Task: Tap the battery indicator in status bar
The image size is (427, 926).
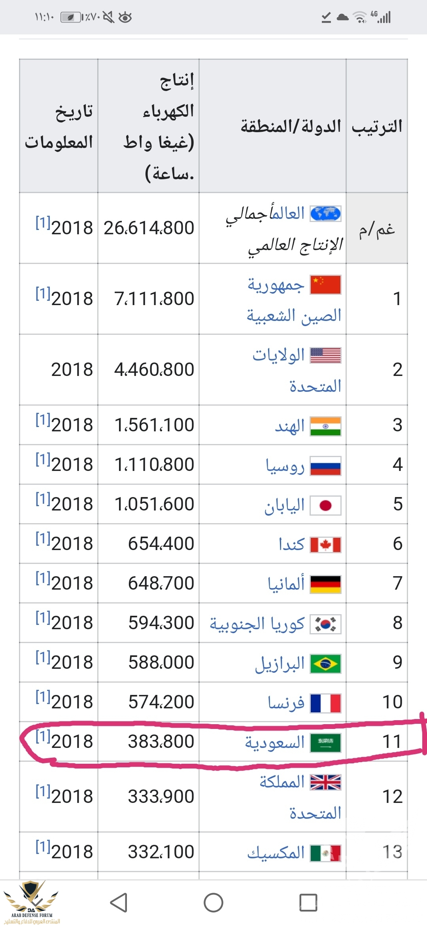Action: (71, 17)
